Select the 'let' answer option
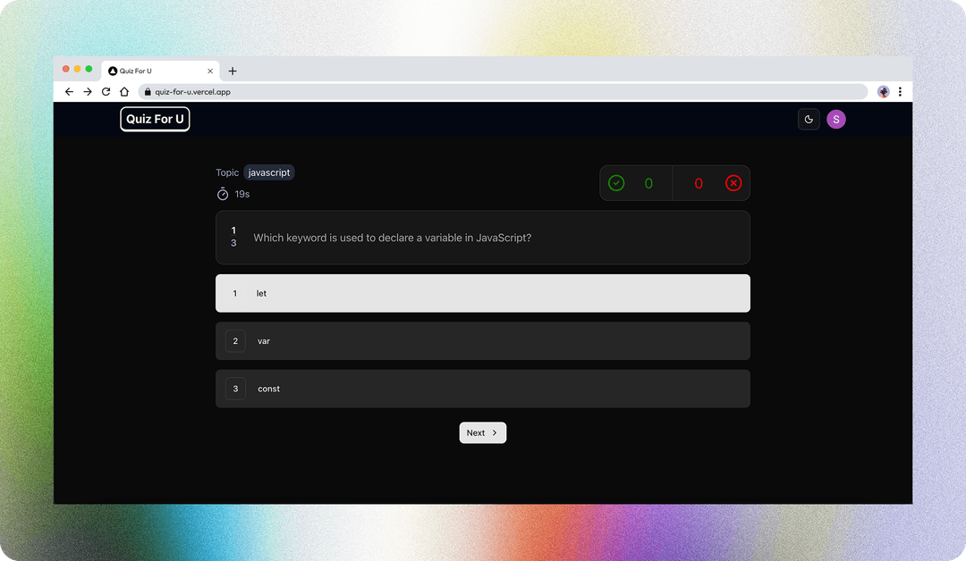This screenshot has width=966, height=561. pyautogui.click(x=482, y=293)
